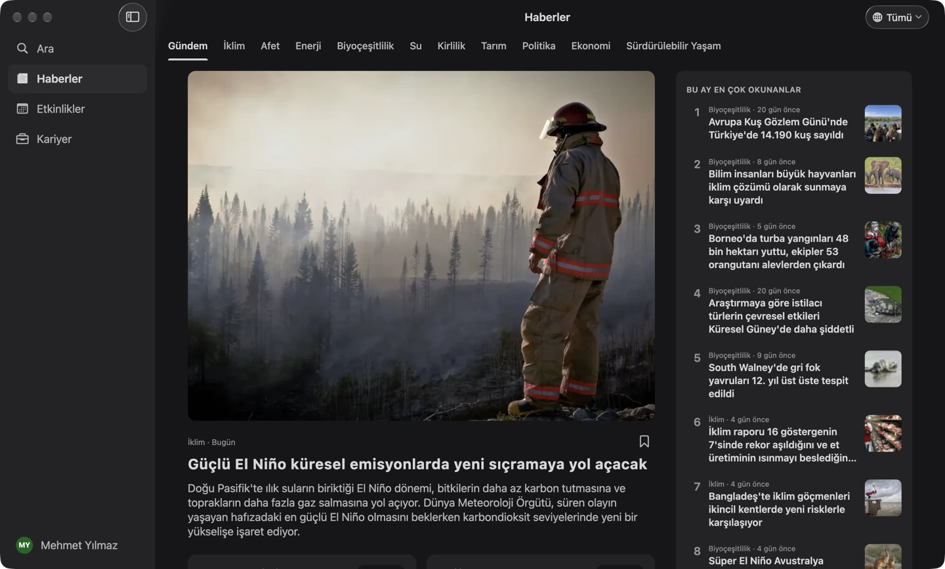Open the firefighter featured article image

tap(421, 246)
